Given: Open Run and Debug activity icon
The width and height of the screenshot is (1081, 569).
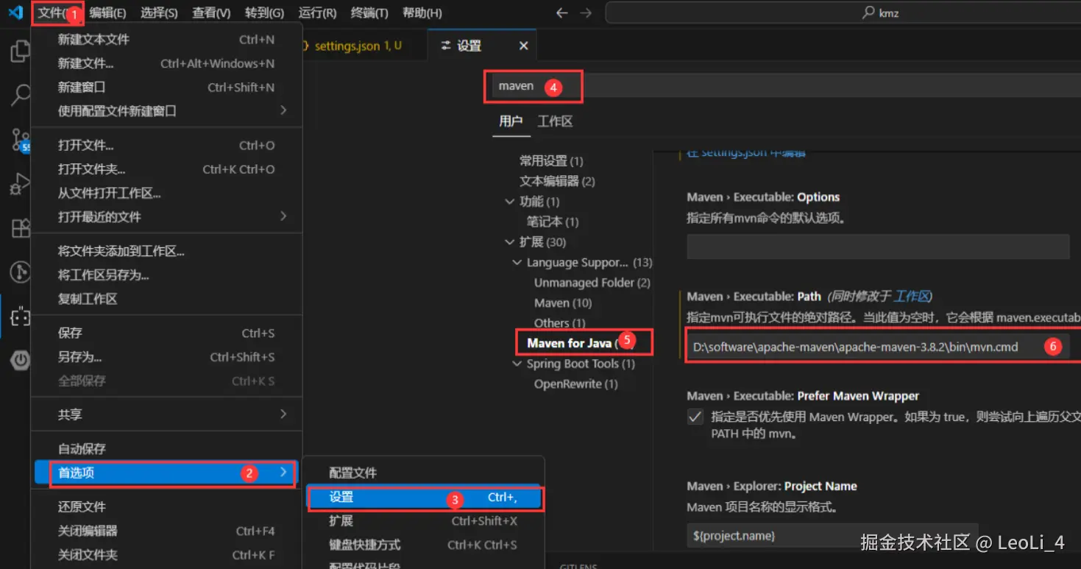Looking at the screenshot, I should coord(20,184).
